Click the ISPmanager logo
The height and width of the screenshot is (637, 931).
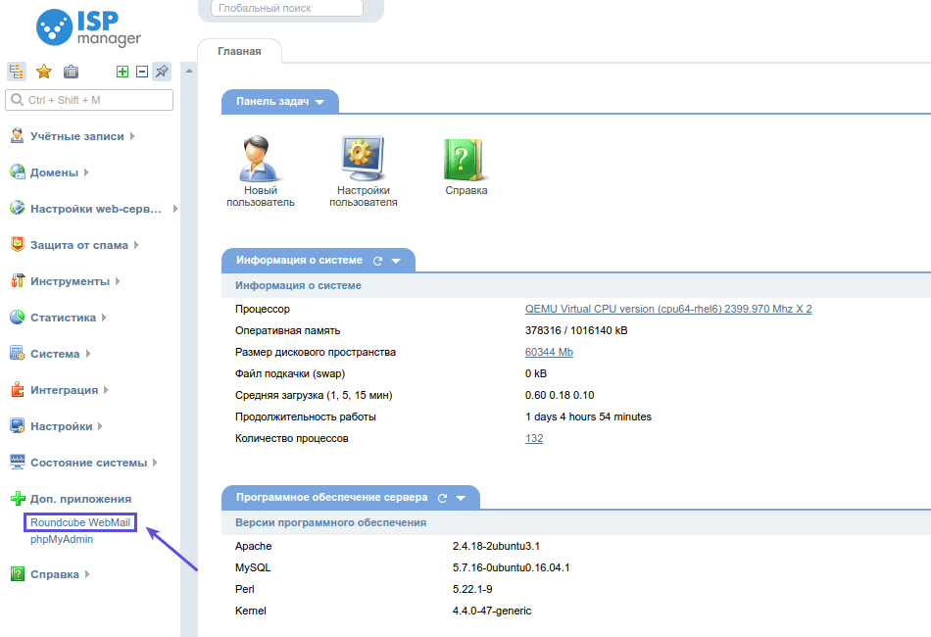88,27
